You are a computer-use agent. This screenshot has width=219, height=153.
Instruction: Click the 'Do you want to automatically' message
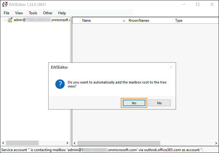pyautogui.click(x=117, y=84)
